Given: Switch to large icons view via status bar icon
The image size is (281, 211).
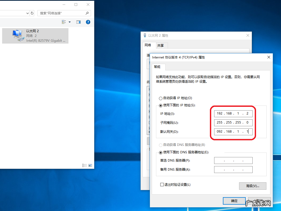Looking at the screenshot, I should coord(90,165).
